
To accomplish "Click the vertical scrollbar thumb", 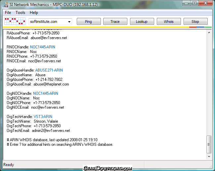I will (x=209, y=144).
